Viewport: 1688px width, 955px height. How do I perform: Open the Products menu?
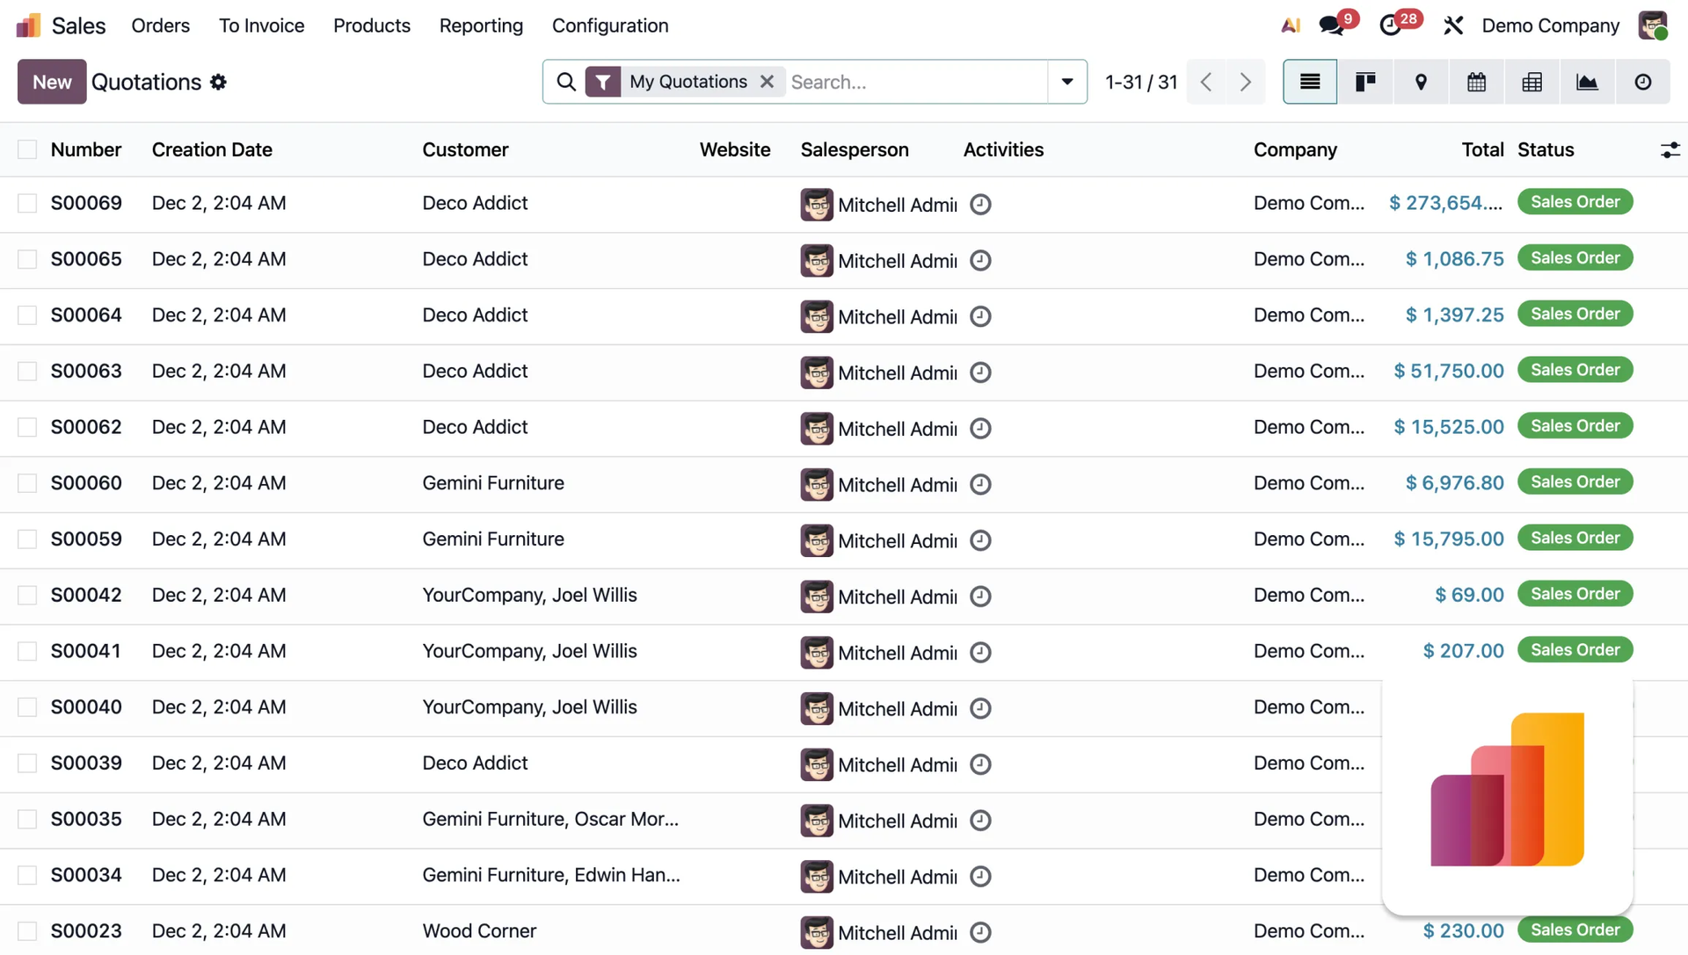tap(372, 25)
